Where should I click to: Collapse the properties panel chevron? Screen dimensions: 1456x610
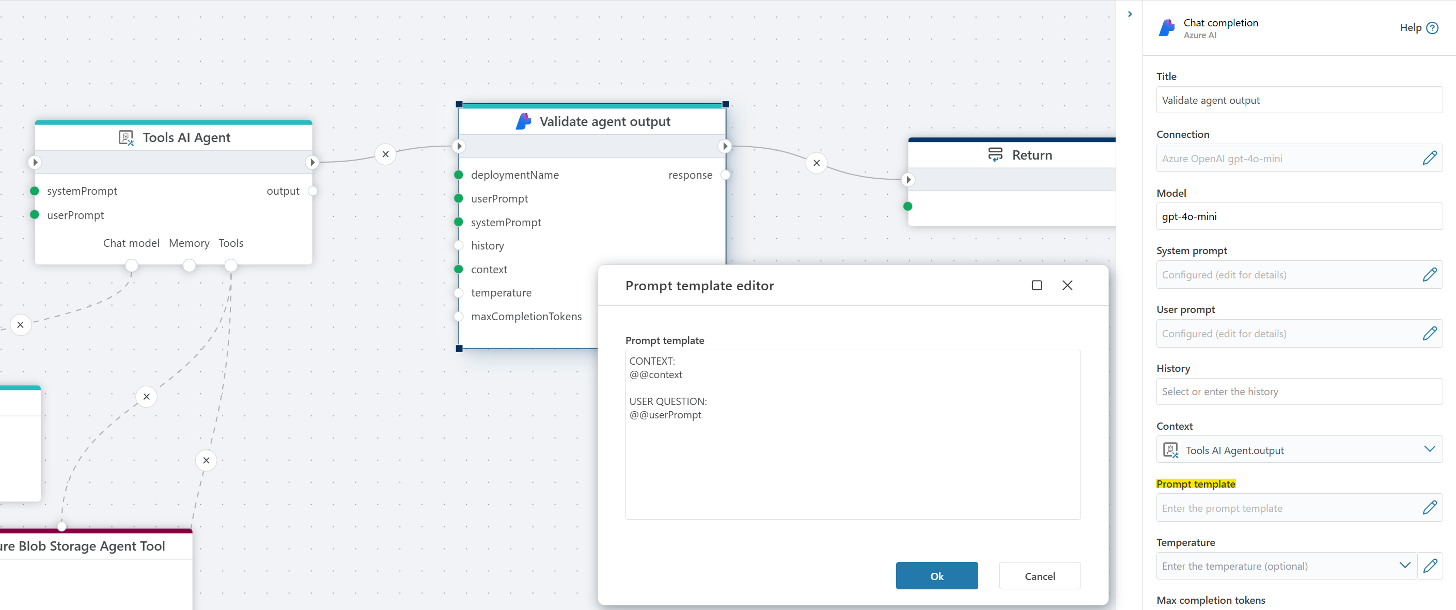[1129, 14]
